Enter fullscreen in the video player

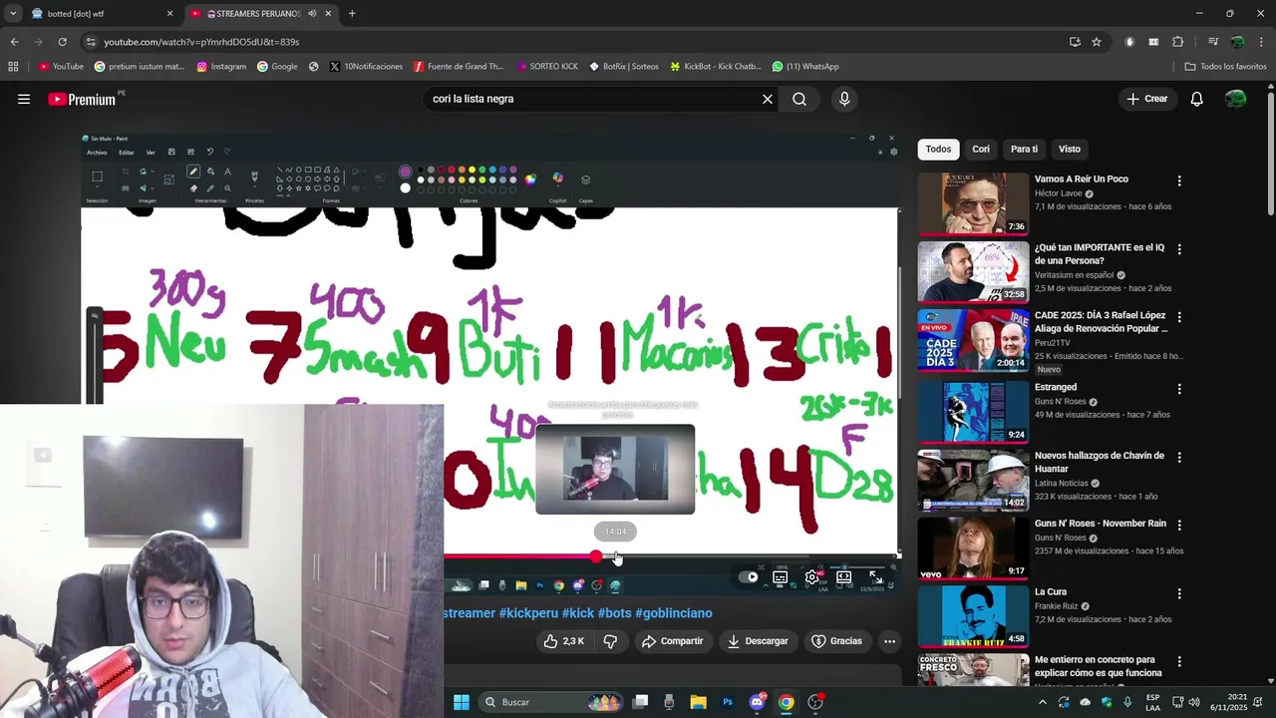[x=875, y=577]
